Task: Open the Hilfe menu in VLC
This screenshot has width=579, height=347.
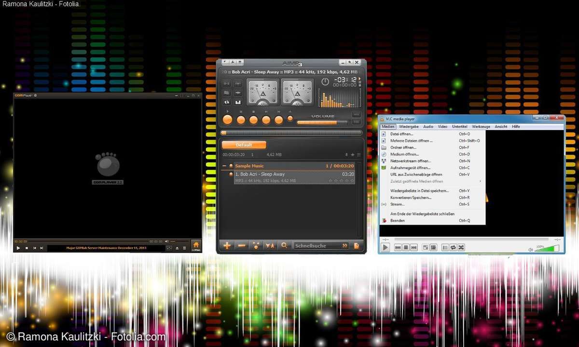Action: [516, 127]
